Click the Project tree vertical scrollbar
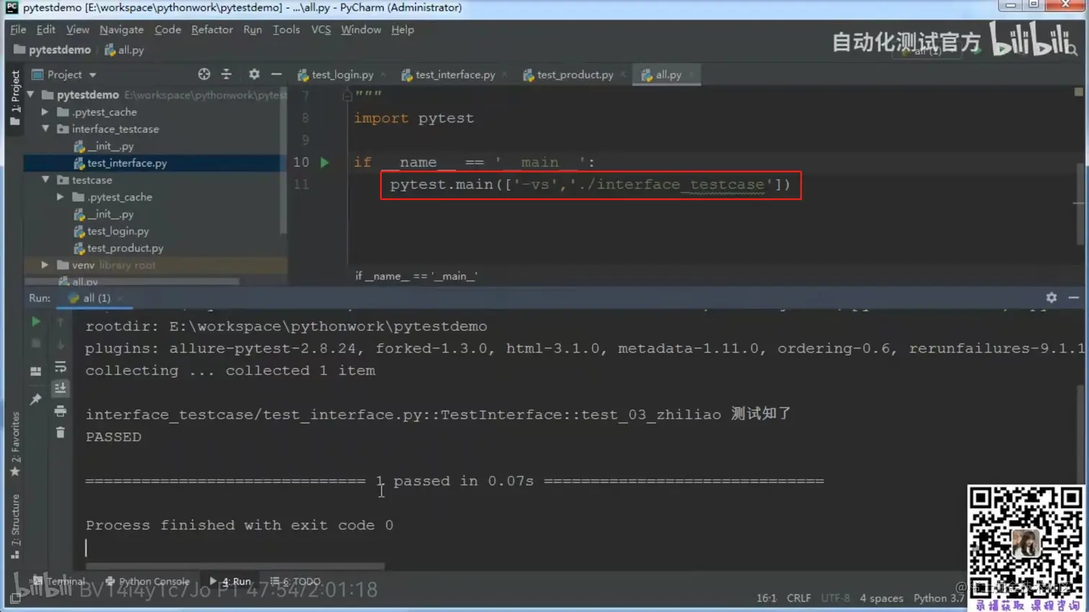This screenshot has width=1089, height=612. pos(284,160)
